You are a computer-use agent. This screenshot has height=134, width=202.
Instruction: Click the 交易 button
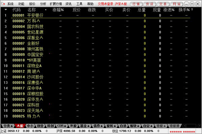(x=163, y=4)
